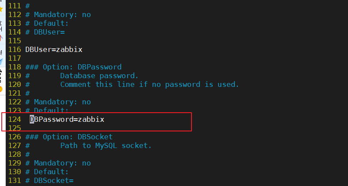Screen dimensions: 348x186
Task: Click the 'Mandatory: no' comment on line 129
Action: [x=63, y=163]
